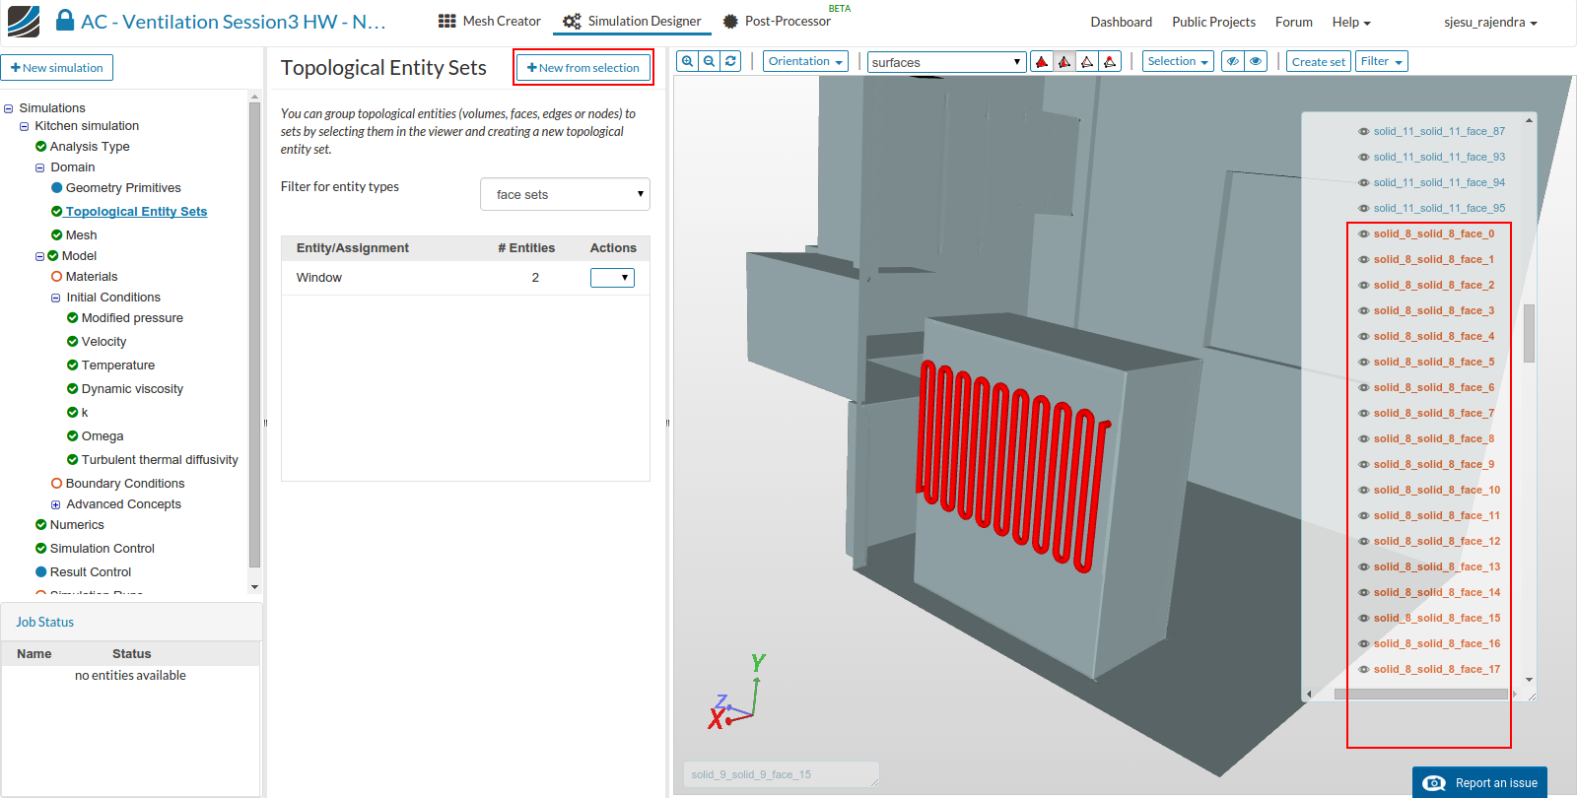
Task: Open the Orientation dropdown
Action: tap(805, 61)
